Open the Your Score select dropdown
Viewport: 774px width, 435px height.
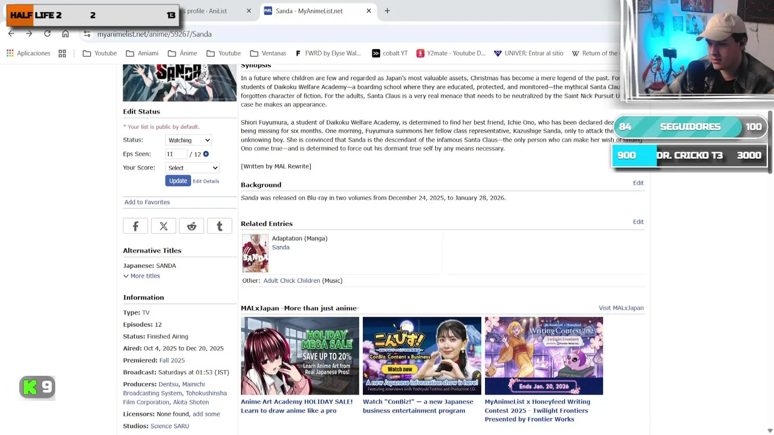pyautogui.click(x=192, y=168)
